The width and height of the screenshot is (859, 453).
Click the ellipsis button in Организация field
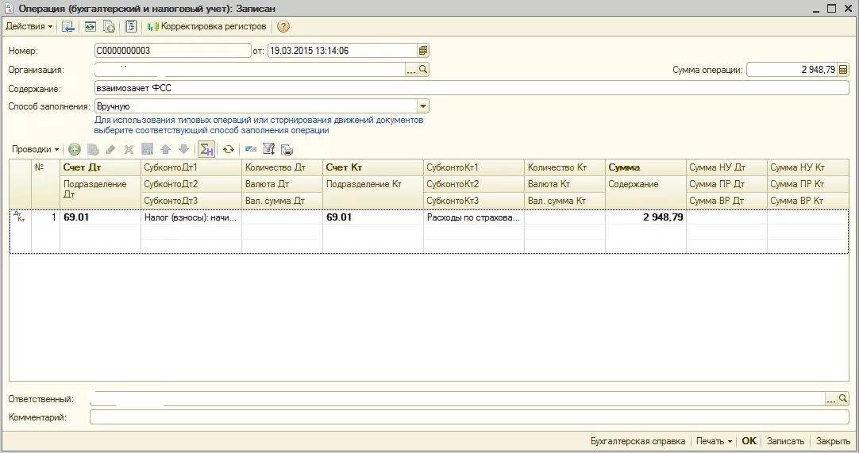pyautogui.click(x=411, y=70)
